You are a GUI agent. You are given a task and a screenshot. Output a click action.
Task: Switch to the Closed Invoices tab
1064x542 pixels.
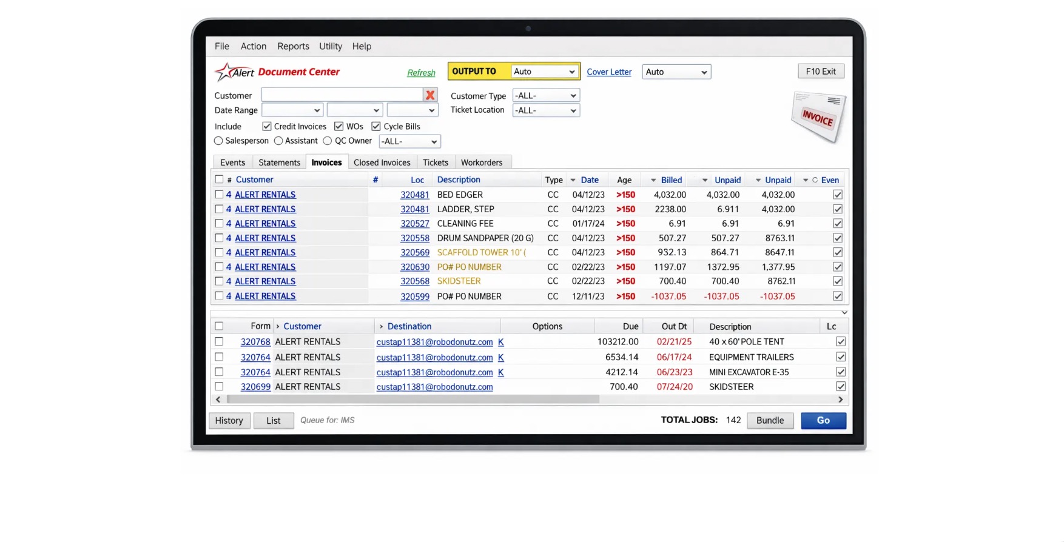tap(382, 162)
